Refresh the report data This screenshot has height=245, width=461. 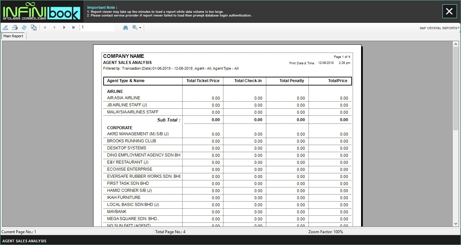point(24,28)
